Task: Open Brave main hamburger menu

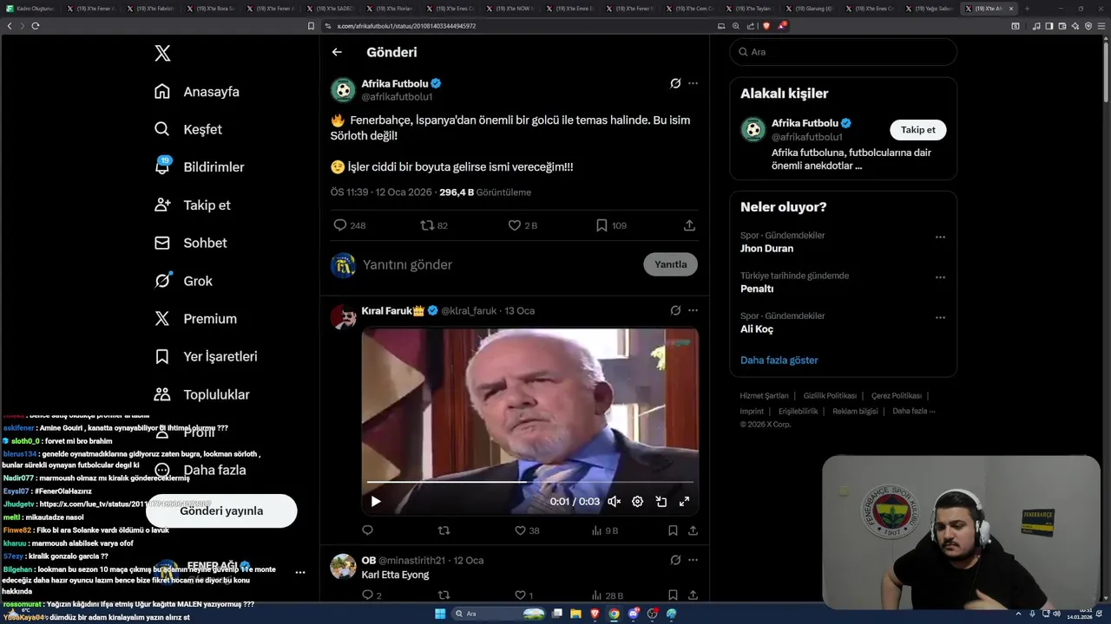Action: point(1101,26)
